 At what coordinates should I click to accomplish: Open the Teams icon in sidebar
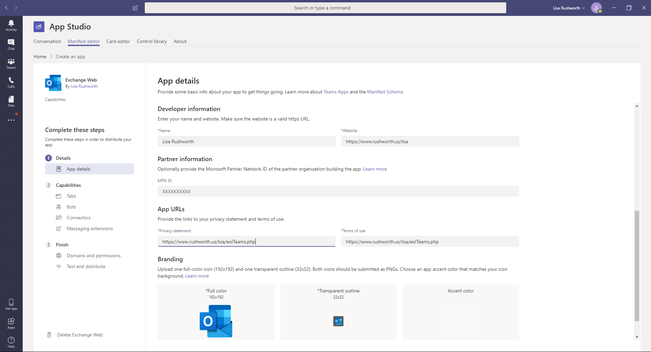(11, 63)
